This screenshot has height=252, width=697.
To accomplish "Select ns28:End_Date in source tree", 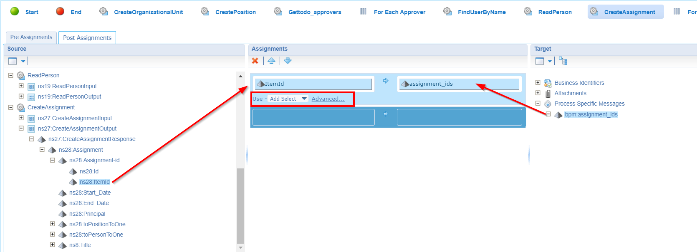I will (x=89, y=203).
